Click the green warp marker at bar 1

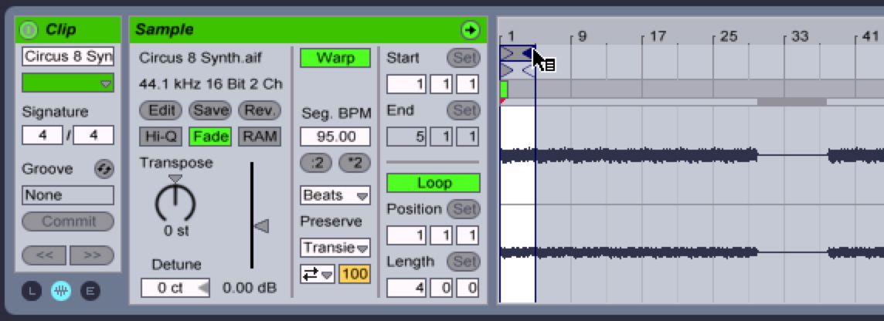click(504, 89)
